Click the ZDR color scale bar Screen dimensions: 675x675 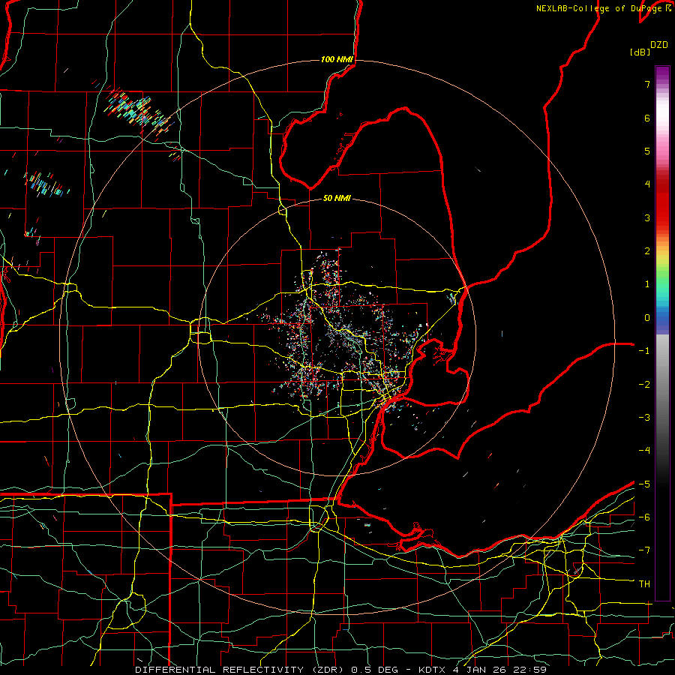(662, 333)
